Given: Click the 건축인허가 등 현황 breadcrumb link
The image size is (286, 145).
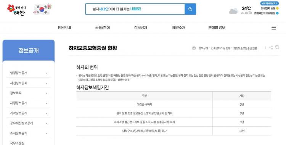Looking at the screenshot, I should [x=221, y=48].
